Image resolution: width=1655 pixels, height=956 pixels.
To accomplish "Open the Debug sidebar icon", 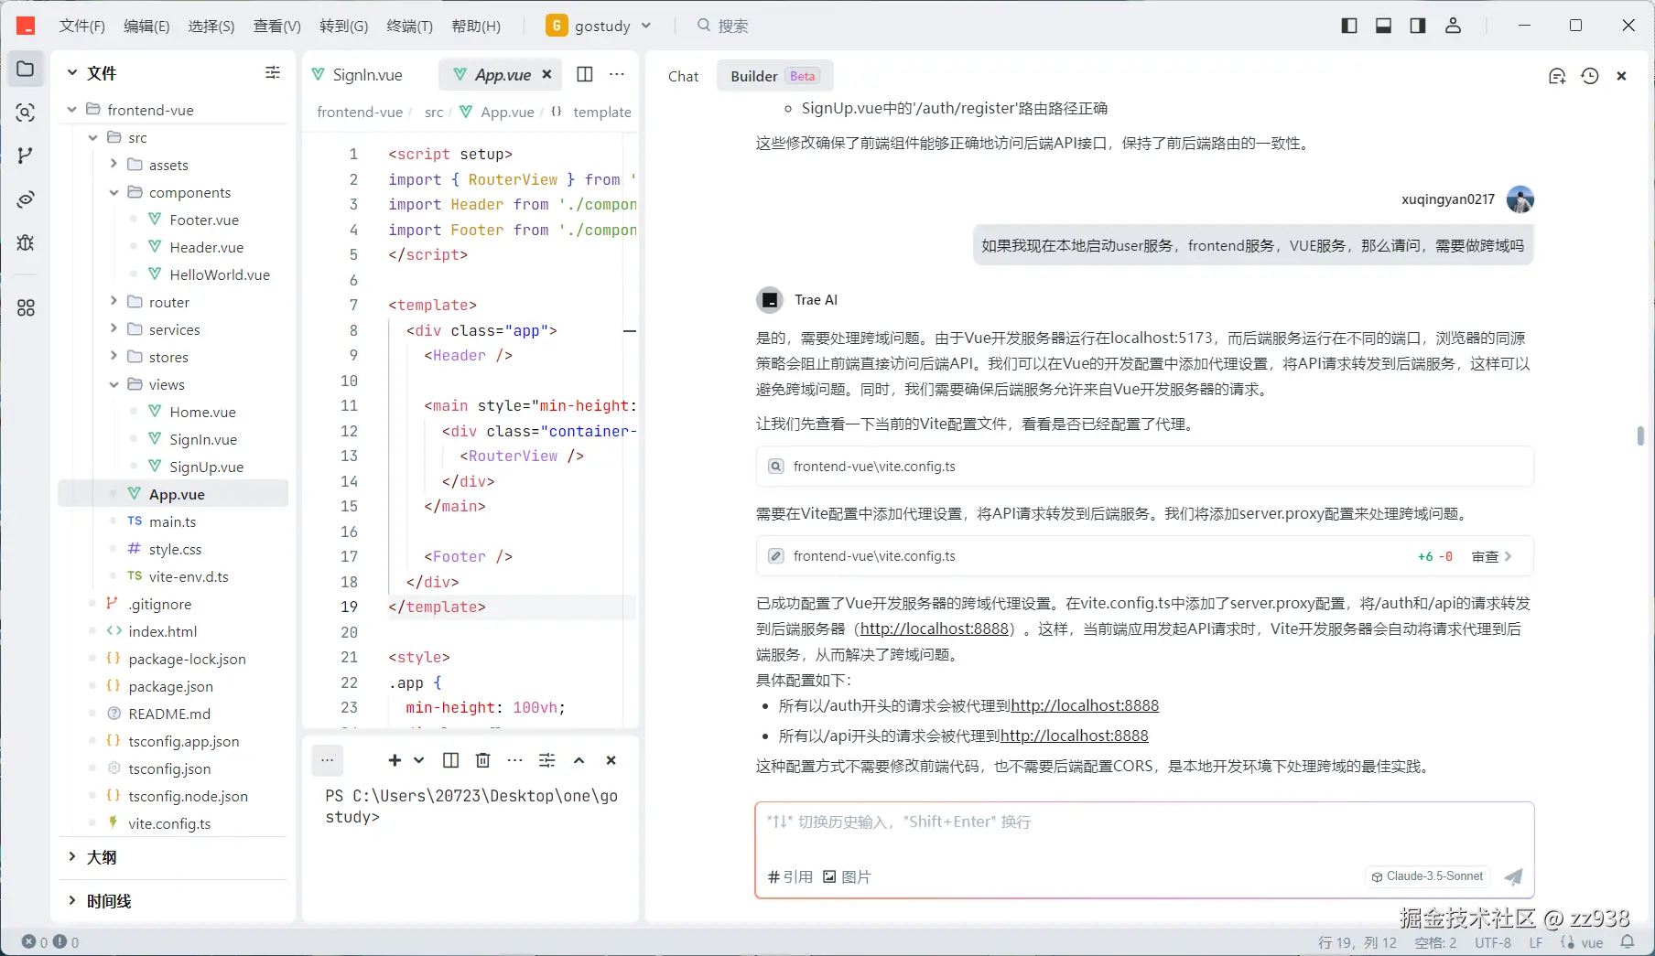I will click(x=26, y=242).
